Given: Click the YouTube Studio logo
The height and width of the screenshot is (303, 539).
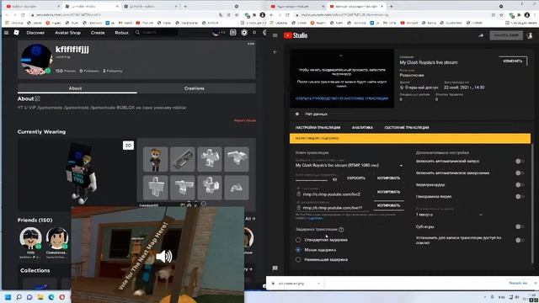Looking at the screenshot, I should [296, 35].
